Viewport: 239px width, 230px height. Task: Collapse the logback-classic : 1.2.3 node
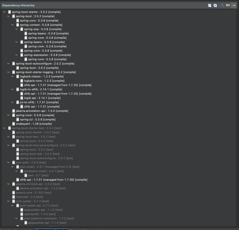click(12, 76)
